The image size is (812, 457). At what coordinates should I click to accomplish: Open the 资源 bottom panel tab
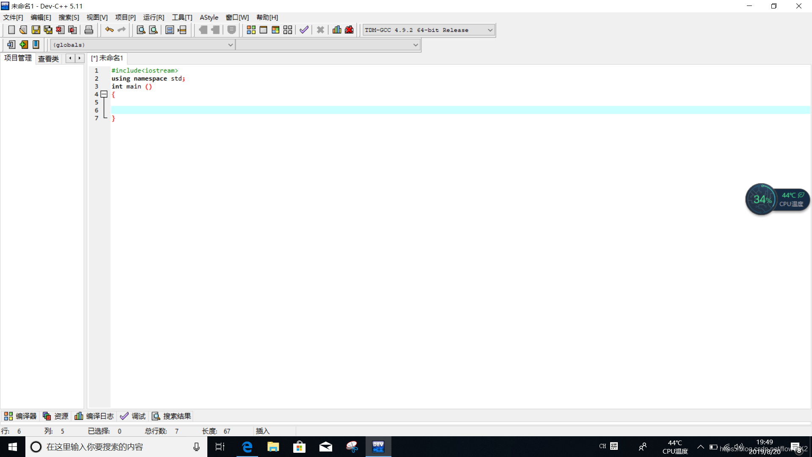pos(56,416)
